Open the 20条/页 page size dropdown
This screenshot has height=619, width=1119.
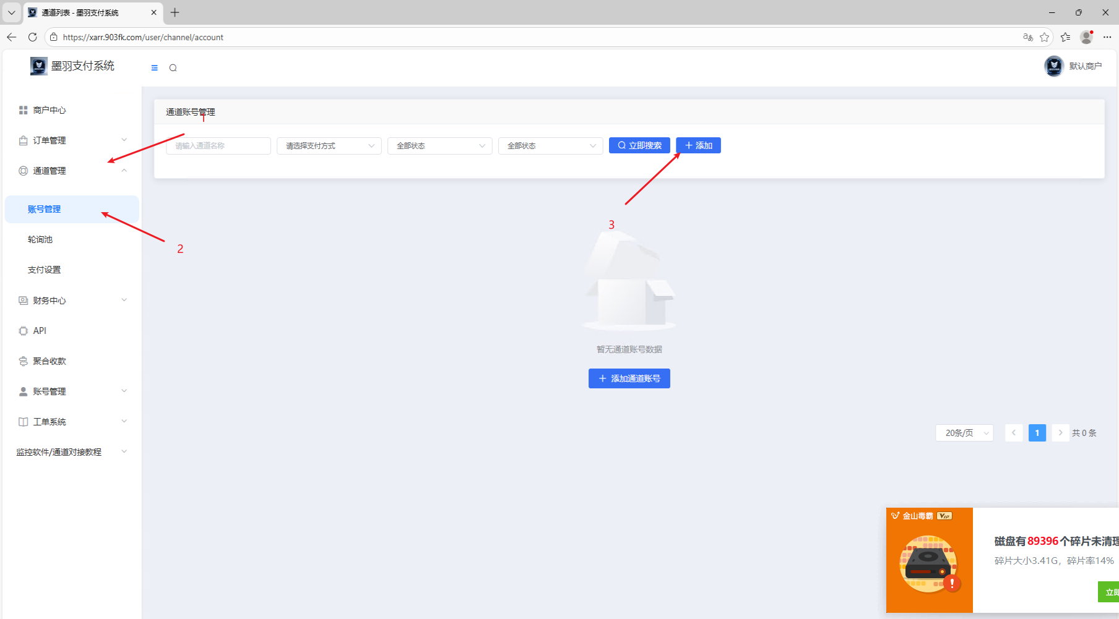click(964, 433)
